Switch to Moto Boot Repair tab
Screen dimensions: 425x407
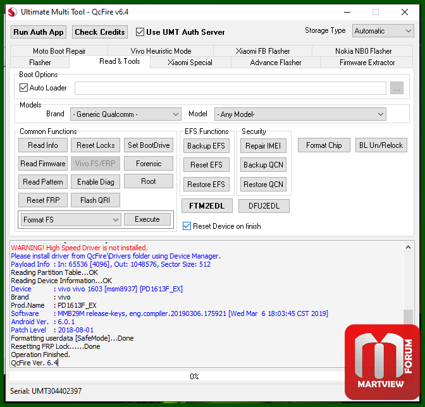[x=59, y=51]
